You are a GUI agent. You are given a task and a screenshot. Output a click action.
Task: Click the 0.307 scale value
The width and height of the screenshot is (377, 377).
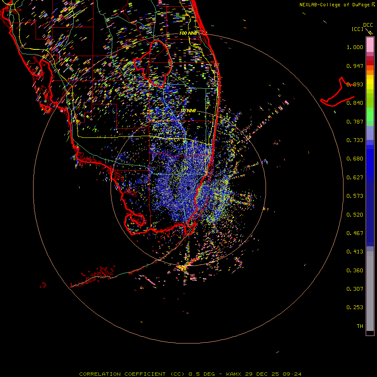pos(355,289)
